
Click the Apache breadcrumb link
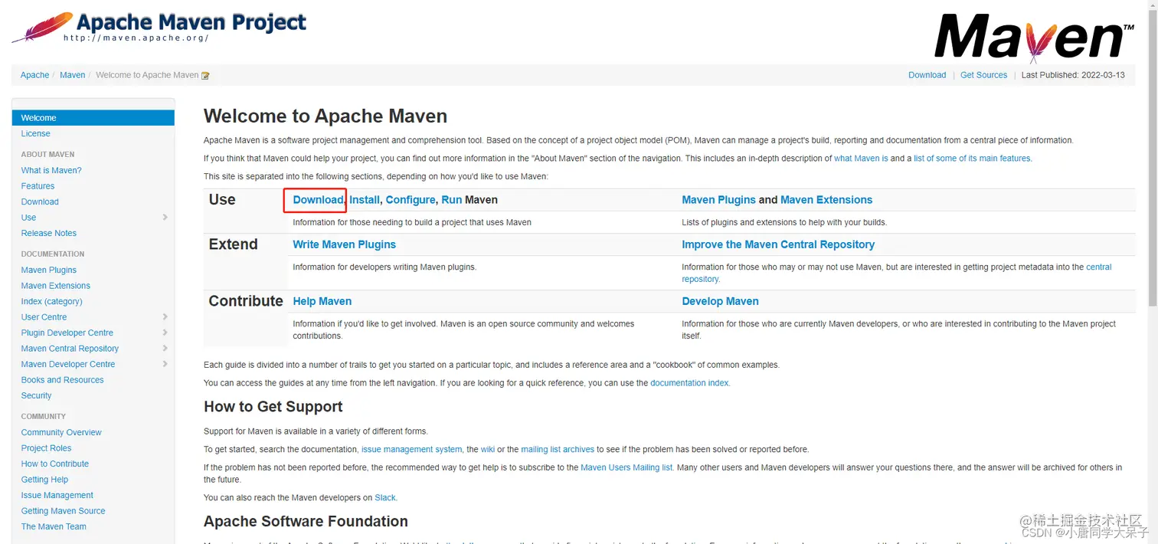coord(34,75)
